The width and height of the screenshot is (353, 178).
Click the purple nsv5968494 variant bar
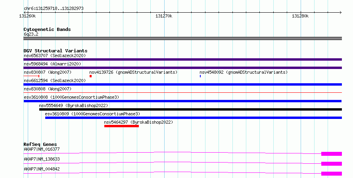(x=182, y=68)
